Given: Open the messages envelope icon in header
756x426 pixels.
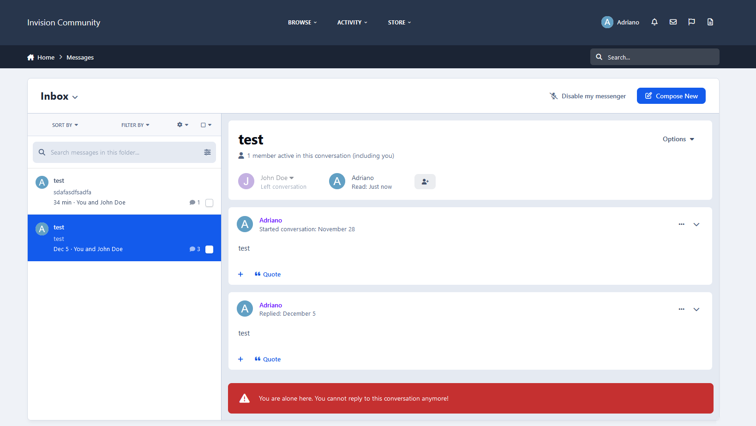Looking at the screenshot, I should click(673, 22).
